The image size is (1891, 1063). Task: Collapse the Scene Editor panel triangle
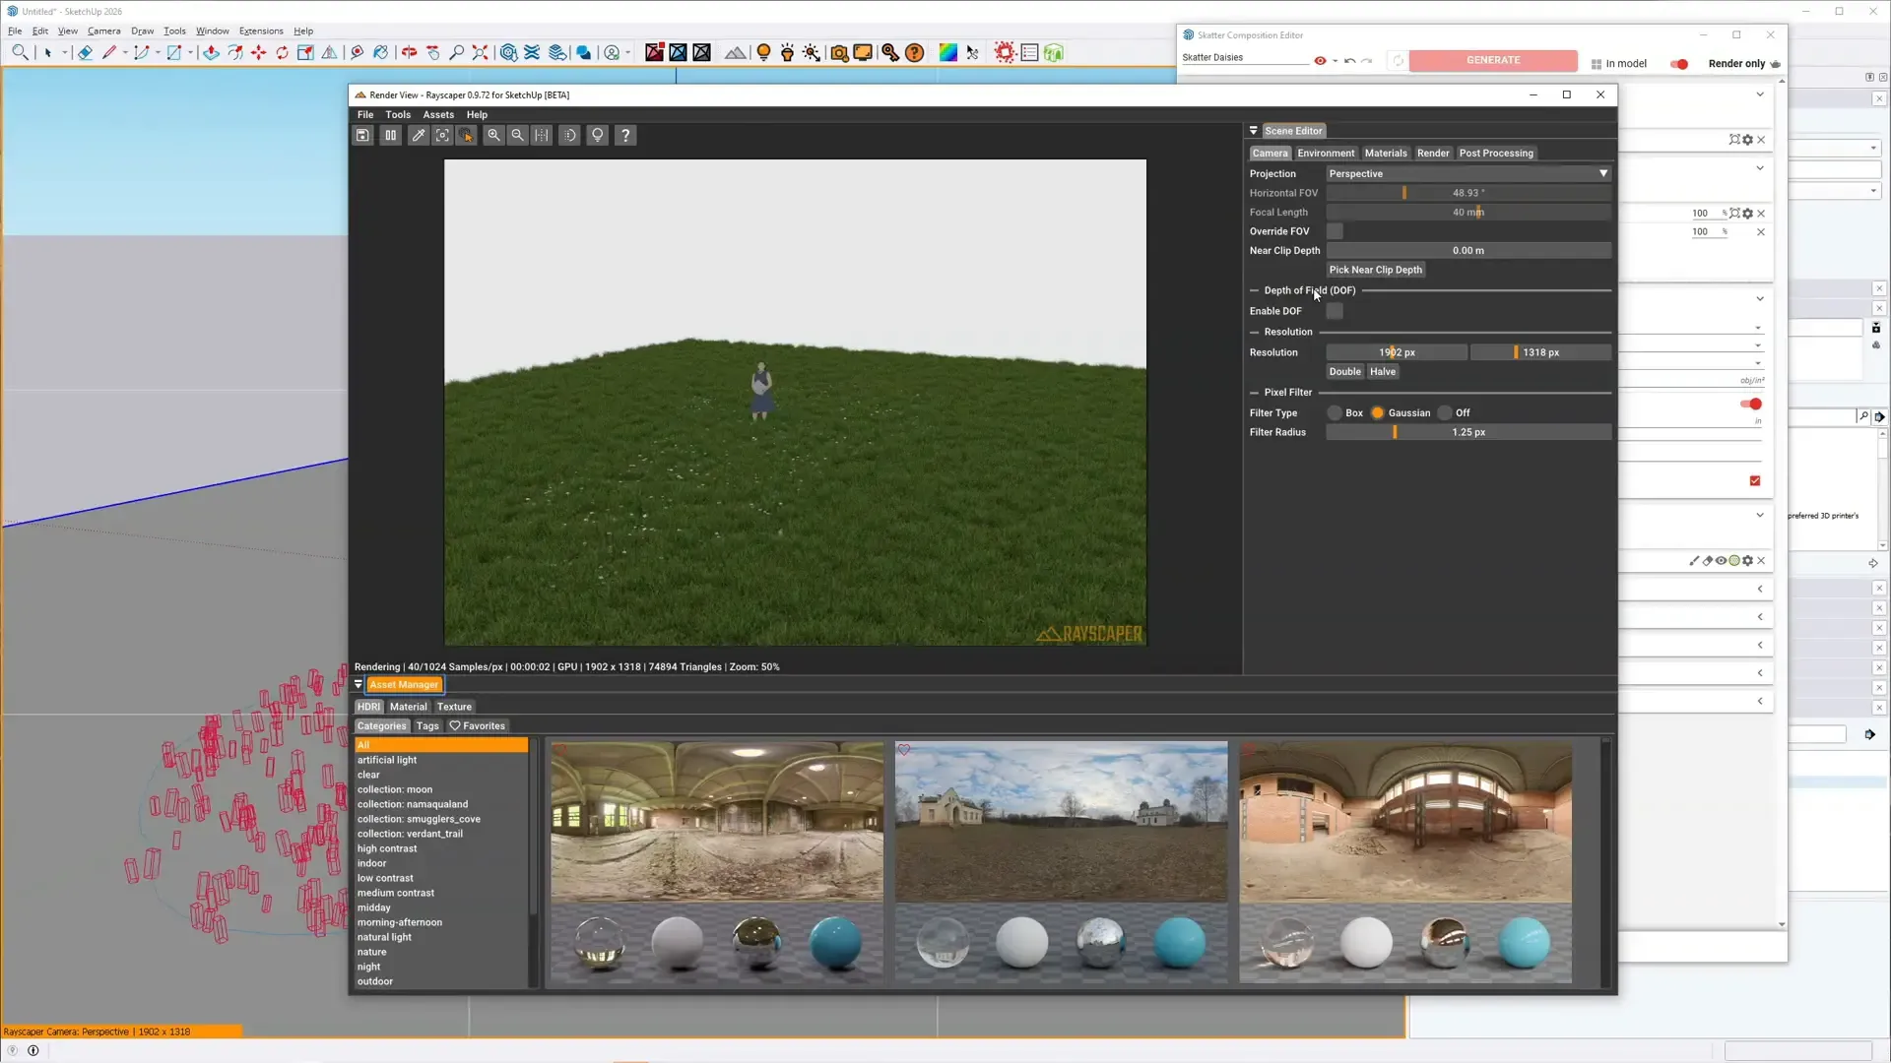pos(1254,131)
